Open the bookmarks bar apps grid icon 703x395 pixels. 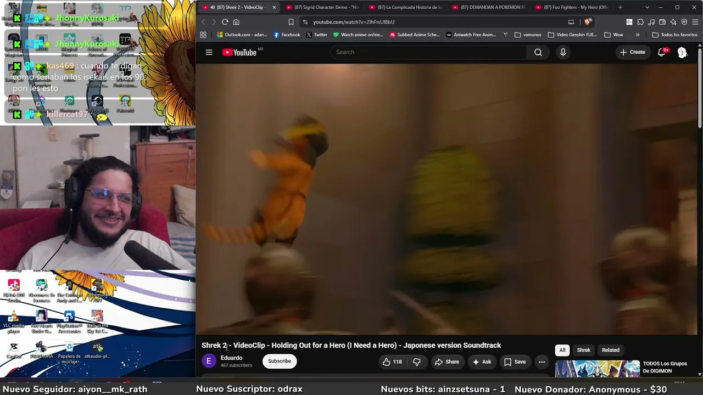(x=203, y=35)
